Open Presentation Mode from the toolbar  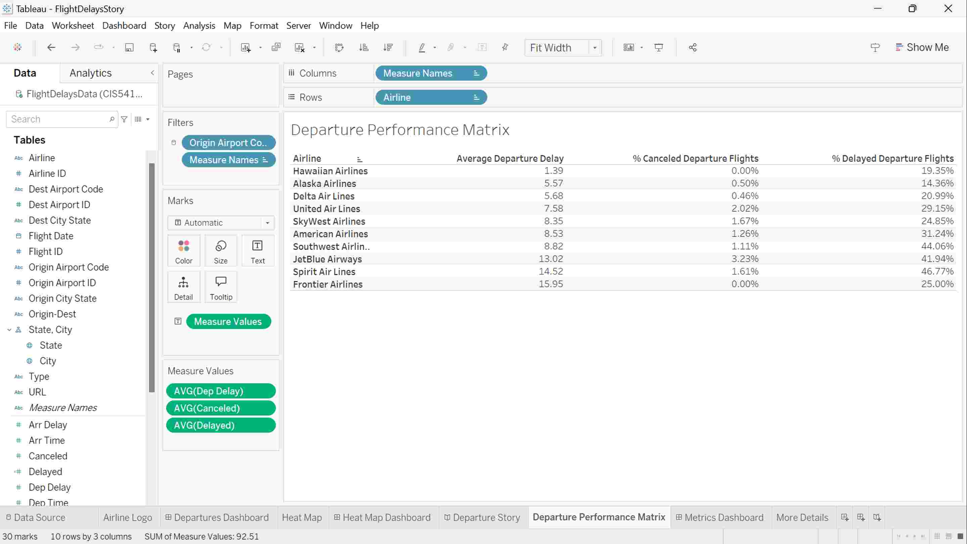click(659, 48)
